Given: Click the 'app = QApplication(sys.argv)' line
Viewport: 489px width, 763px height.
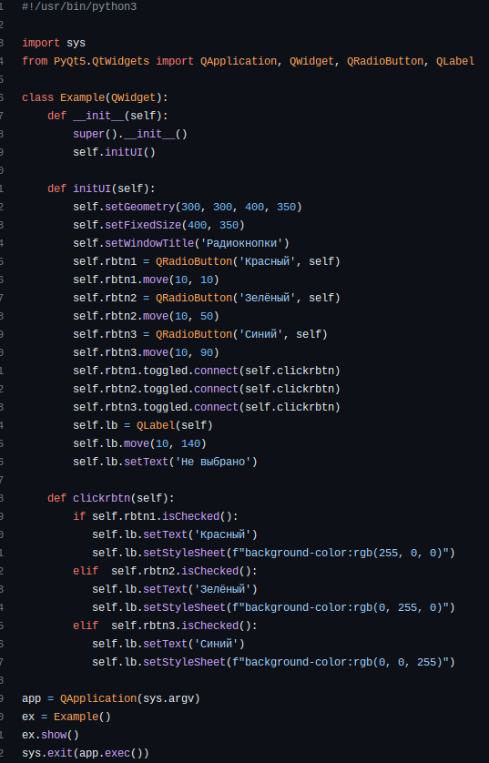Looking at the screenshot, I should [x=111, y=698].
